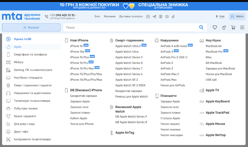The width and height of the screenshot is (248, 147).
Task: Select Побутова техніка category
Action: pyautogui.click(x=26, y=108)
